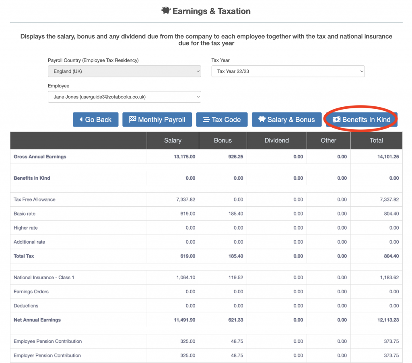The width and height of the screenshot is (412, 363).
Task: Click the money bill icon on Benefits In Kind
Action: click(x=336, y=120)
